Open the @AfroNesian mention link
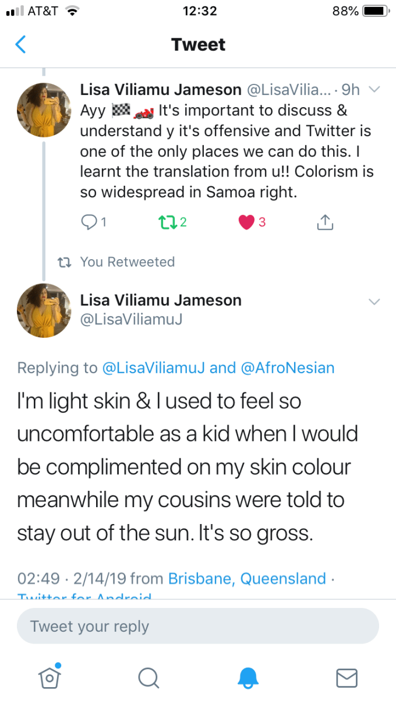The height and width of the screenshot is (704, 396). (x=288, y=368)
